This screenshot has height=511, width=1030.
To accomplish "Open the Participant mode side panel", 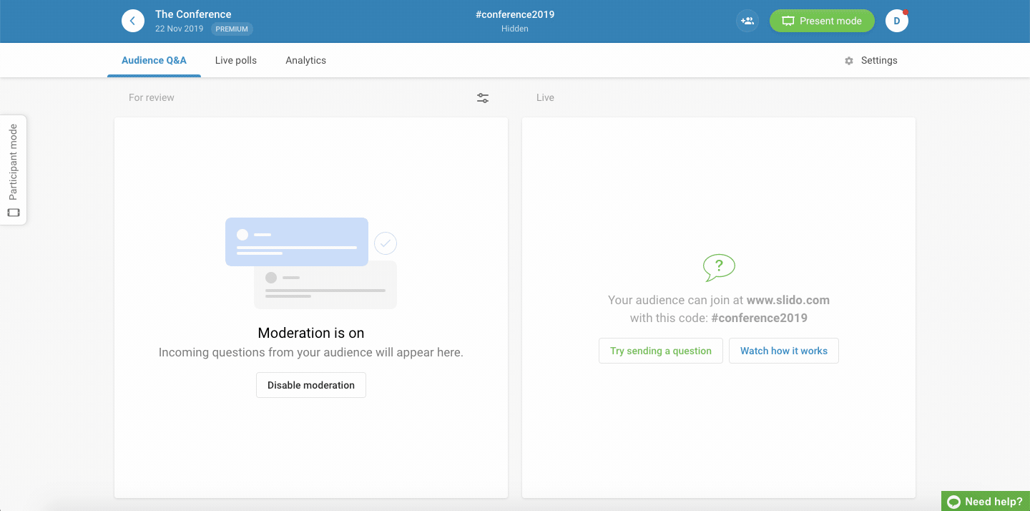I will pyautogui.click(x=13, y=170).
